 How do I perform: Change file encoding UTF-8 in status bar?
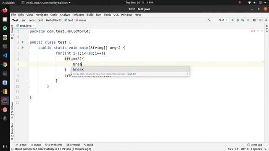(x=245, y=149)
